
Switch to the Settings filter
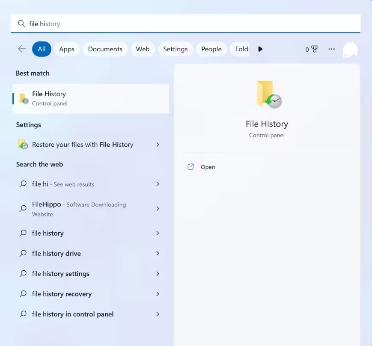coord(176,49)
